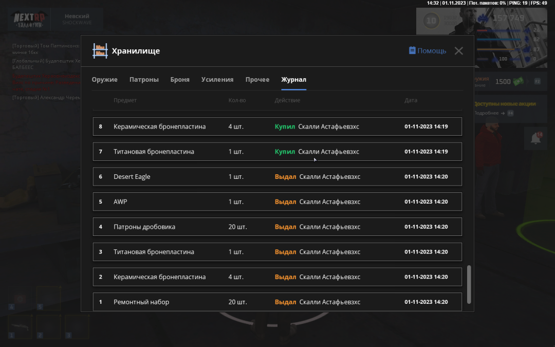This screenshot has height=347, width=555.
Task: Click the 20 шт. quantity for Ремонтный набор
Action: pos(237,302)
